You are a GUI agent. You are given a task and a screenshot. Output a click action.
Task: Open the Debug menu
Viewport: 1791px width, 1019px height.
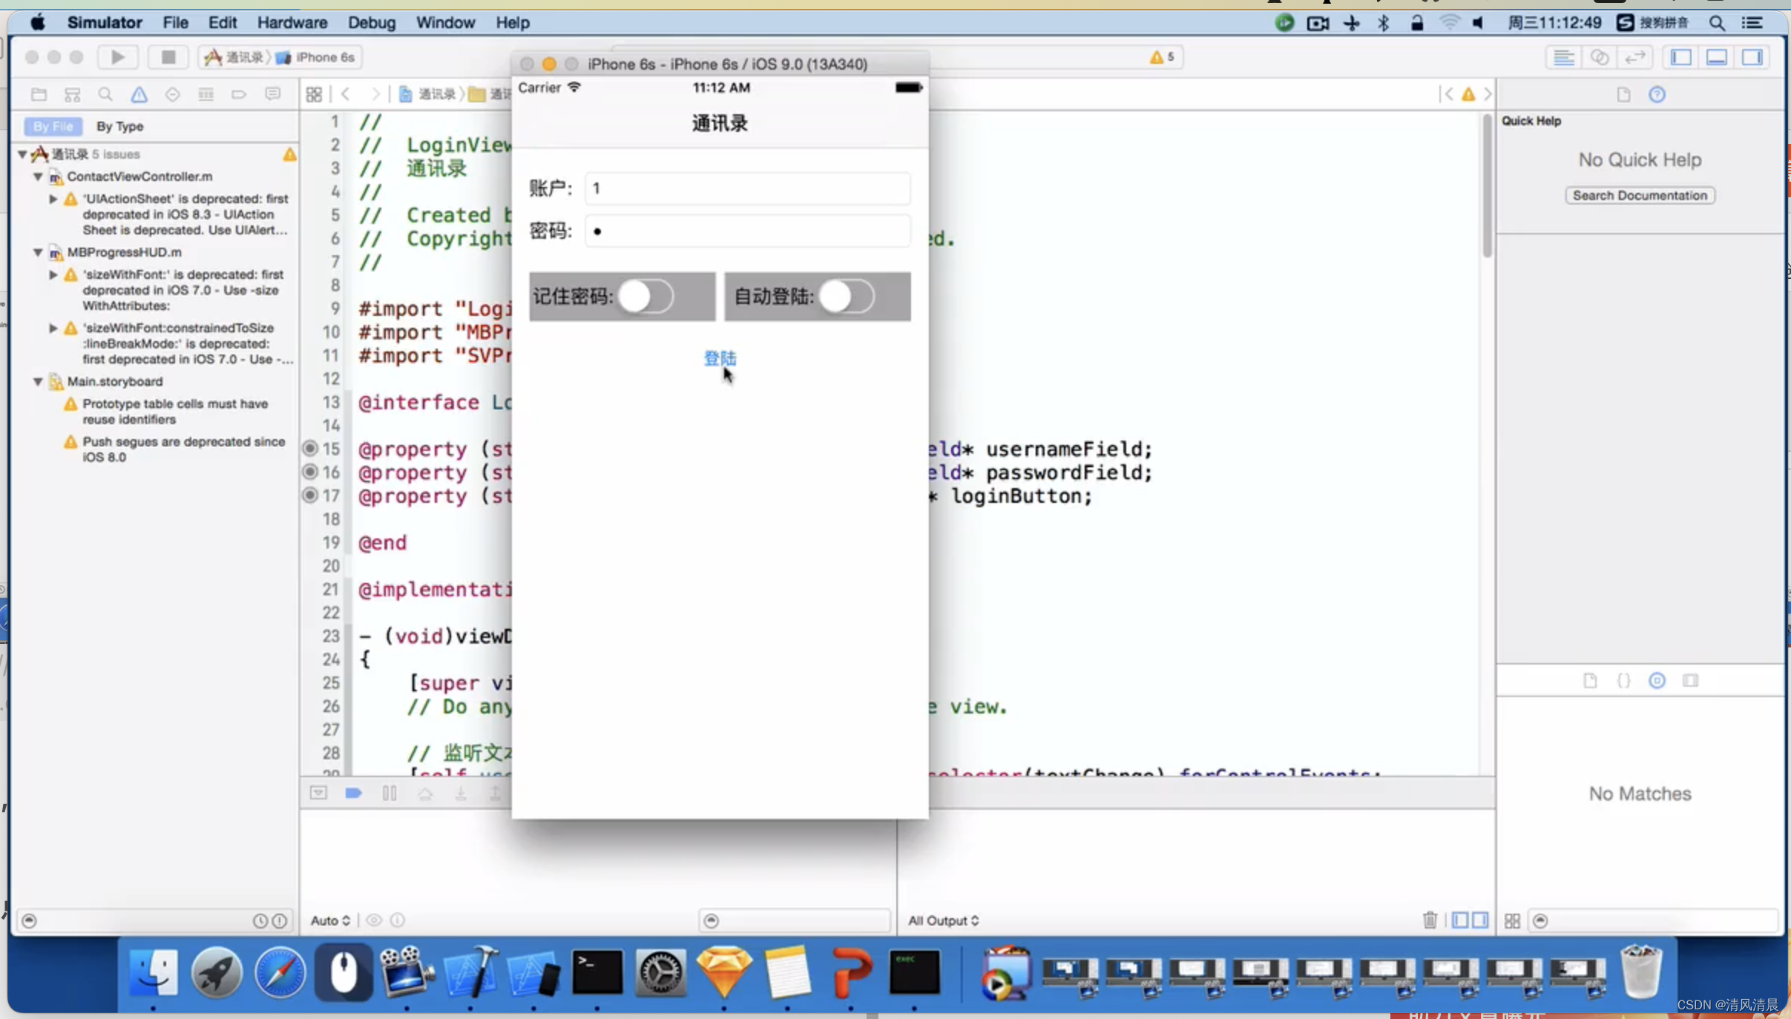point(372,22)
